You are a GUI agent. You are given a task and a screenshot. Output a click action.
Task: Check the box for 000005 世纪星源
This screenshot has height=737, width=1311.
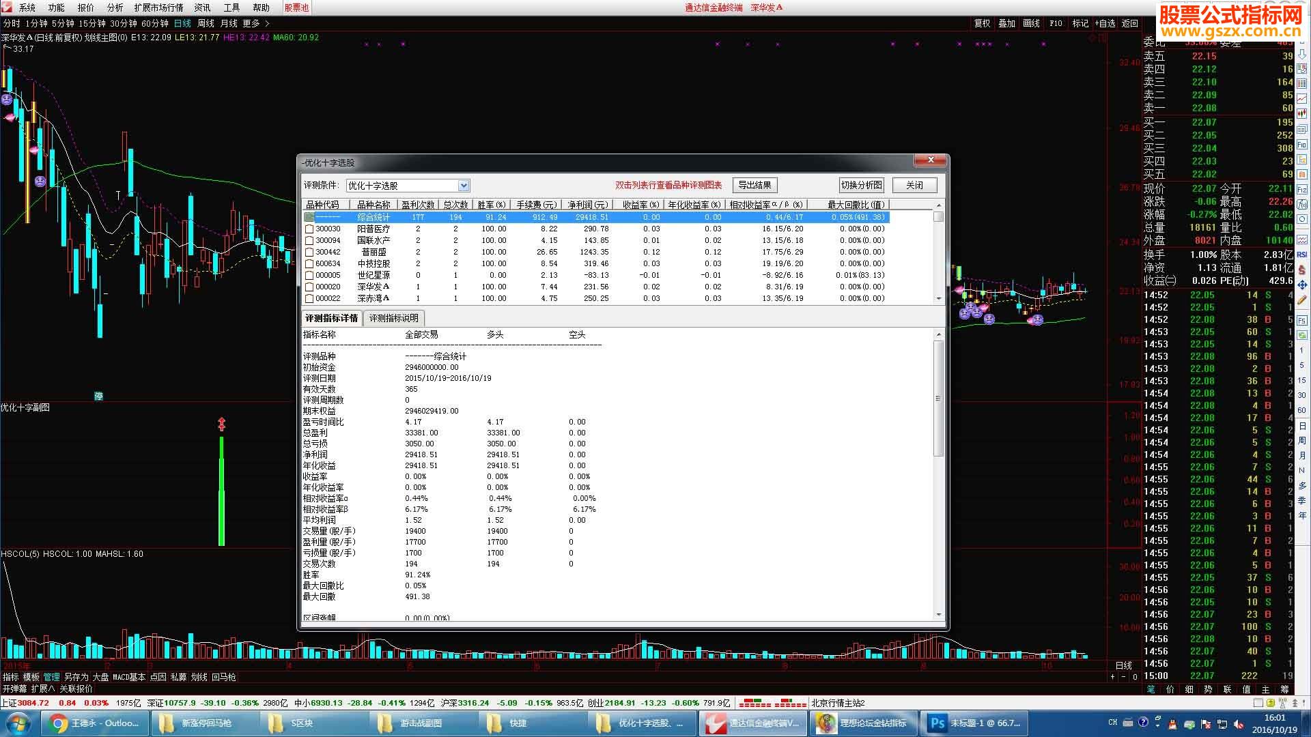(309, 276)
